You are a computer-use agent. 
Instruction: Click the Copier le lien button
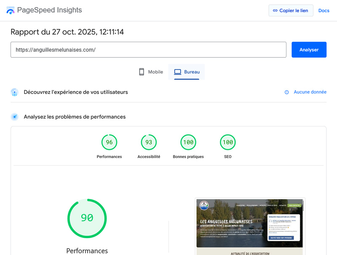point(291,10)
